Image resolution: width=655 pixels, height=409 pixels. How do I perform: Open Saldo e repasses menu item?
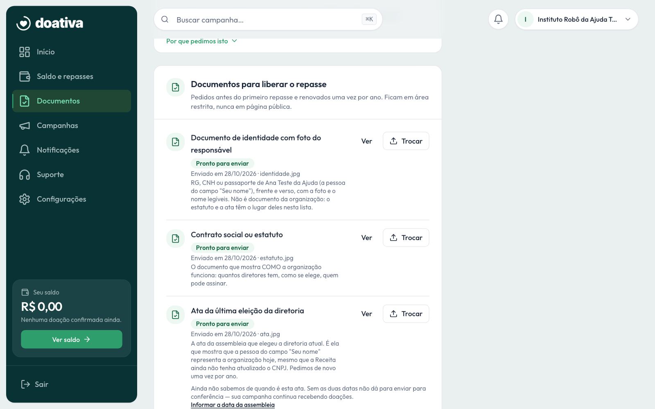coord(72,76)
